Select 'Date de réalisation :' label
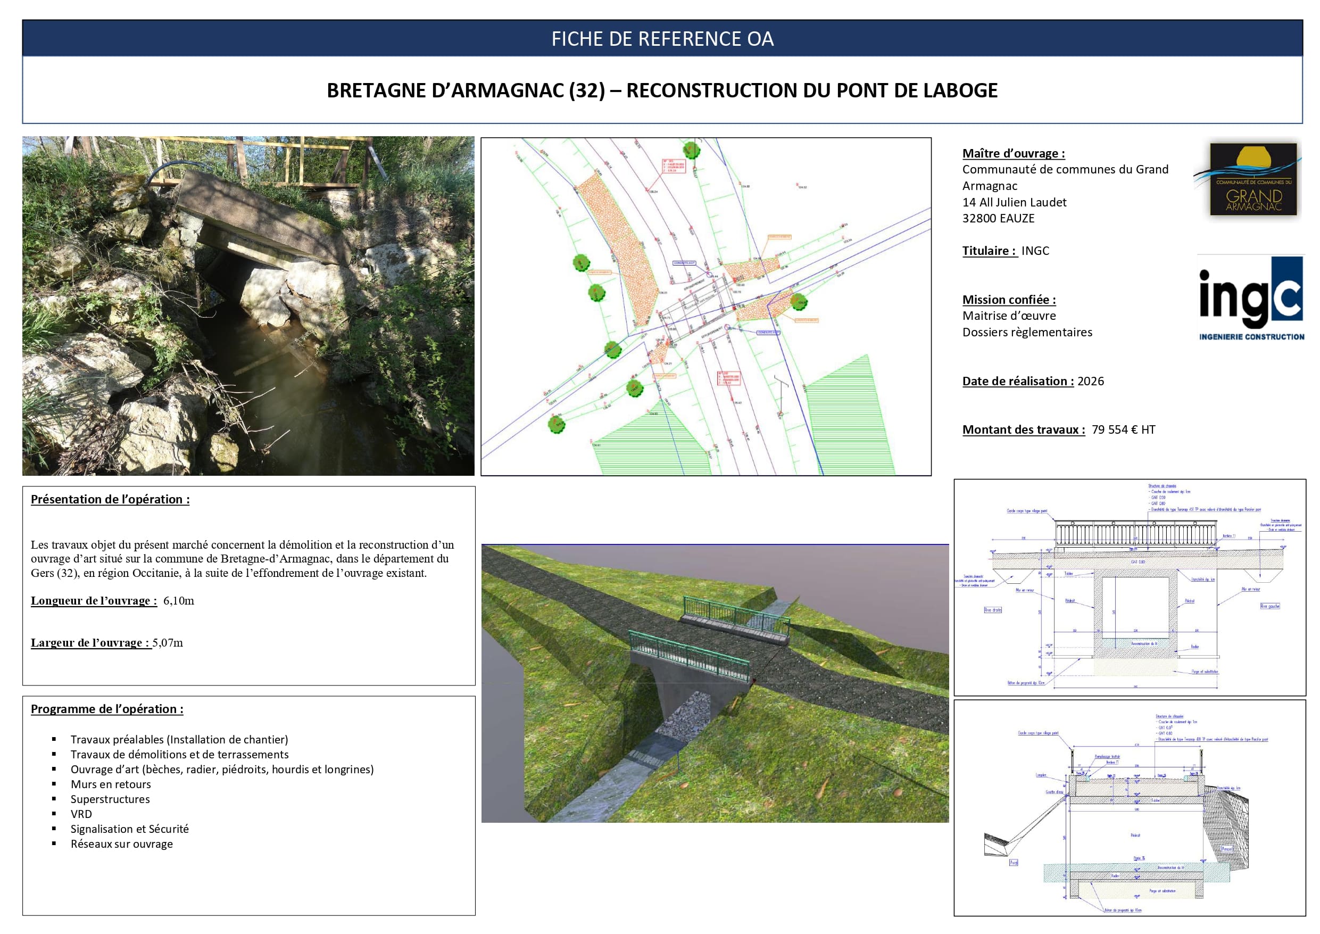The height and width of the screenshot is (934, 1320). tap(1018, 381)
